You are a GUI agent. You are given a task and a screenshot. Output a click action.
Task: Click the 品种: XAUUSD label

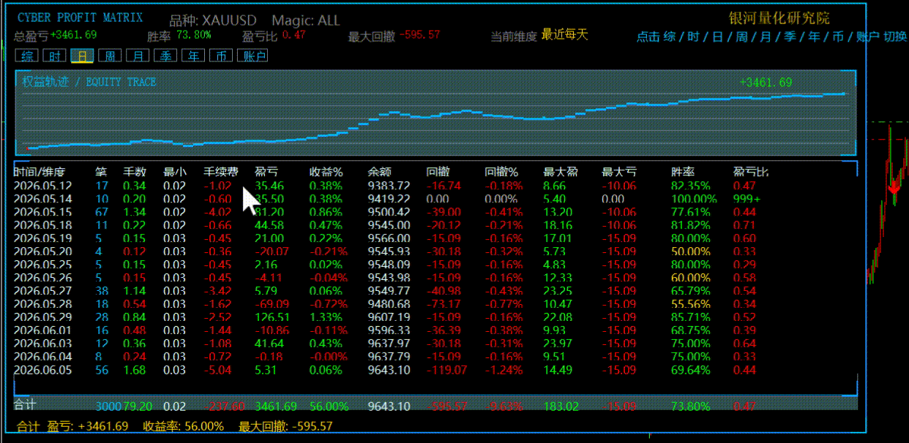[213, 20]
